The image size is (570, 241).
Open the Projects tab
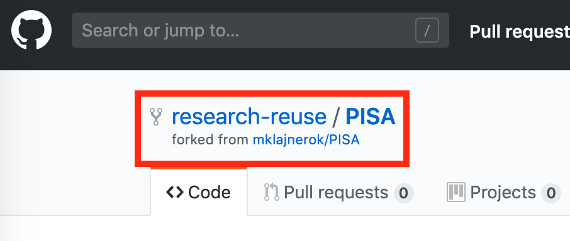[x=503, y=193]
